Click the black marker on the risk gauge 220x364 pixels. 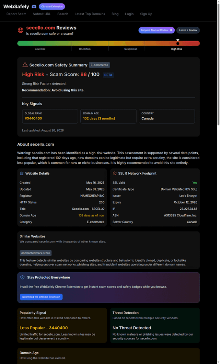point(178,43)
